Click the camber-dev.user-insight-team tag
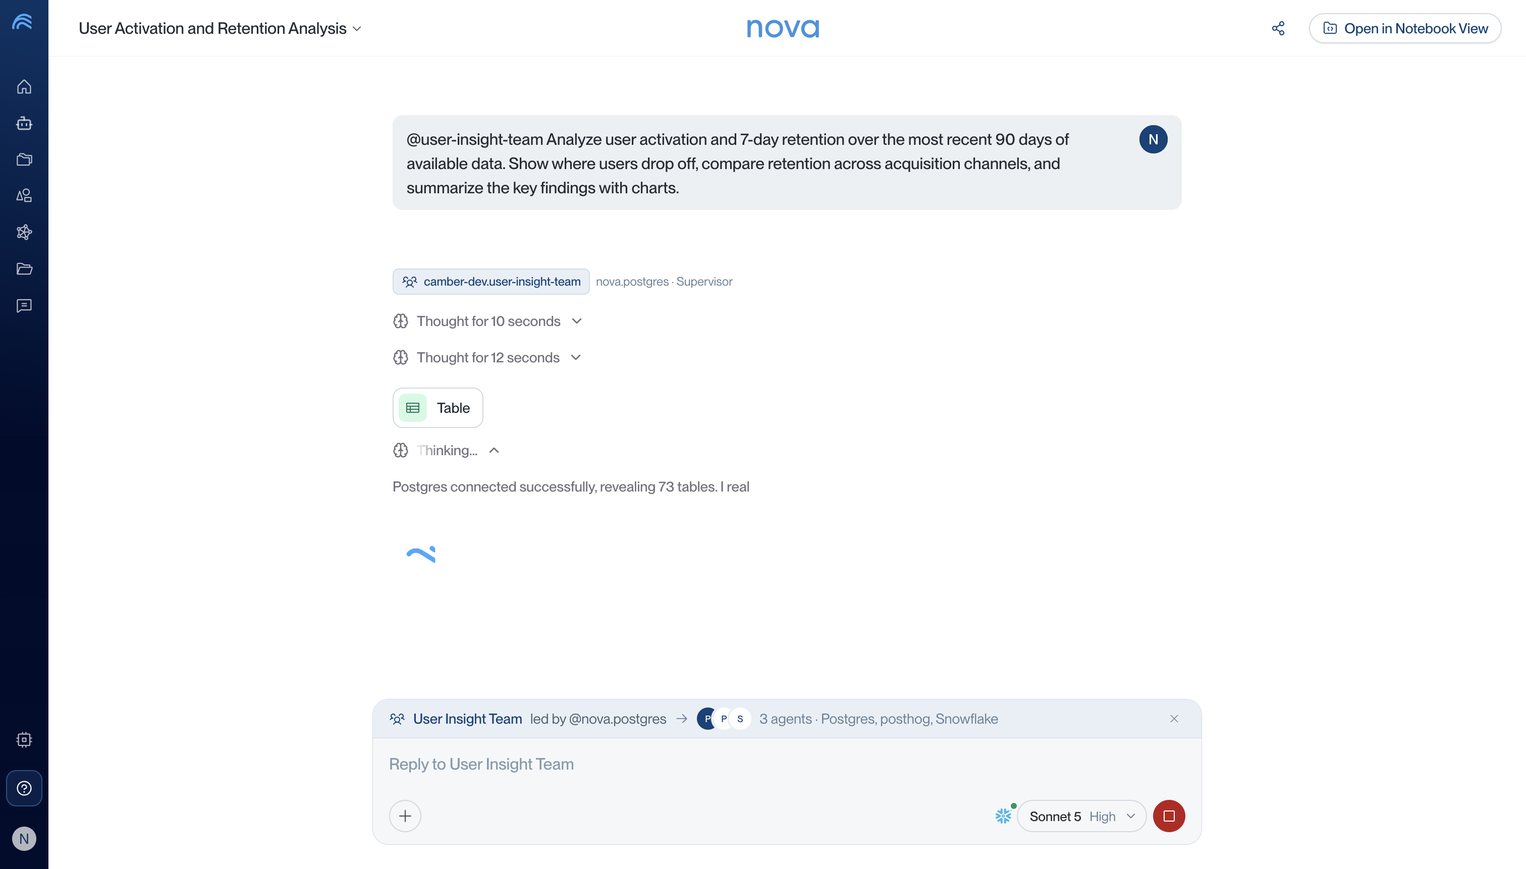 tap(490, 282)
